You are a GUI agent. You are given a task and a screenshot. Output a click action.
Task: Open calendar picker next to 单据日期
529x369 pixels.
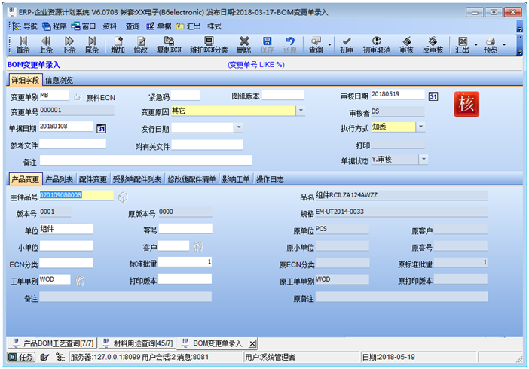click(102, 128)
